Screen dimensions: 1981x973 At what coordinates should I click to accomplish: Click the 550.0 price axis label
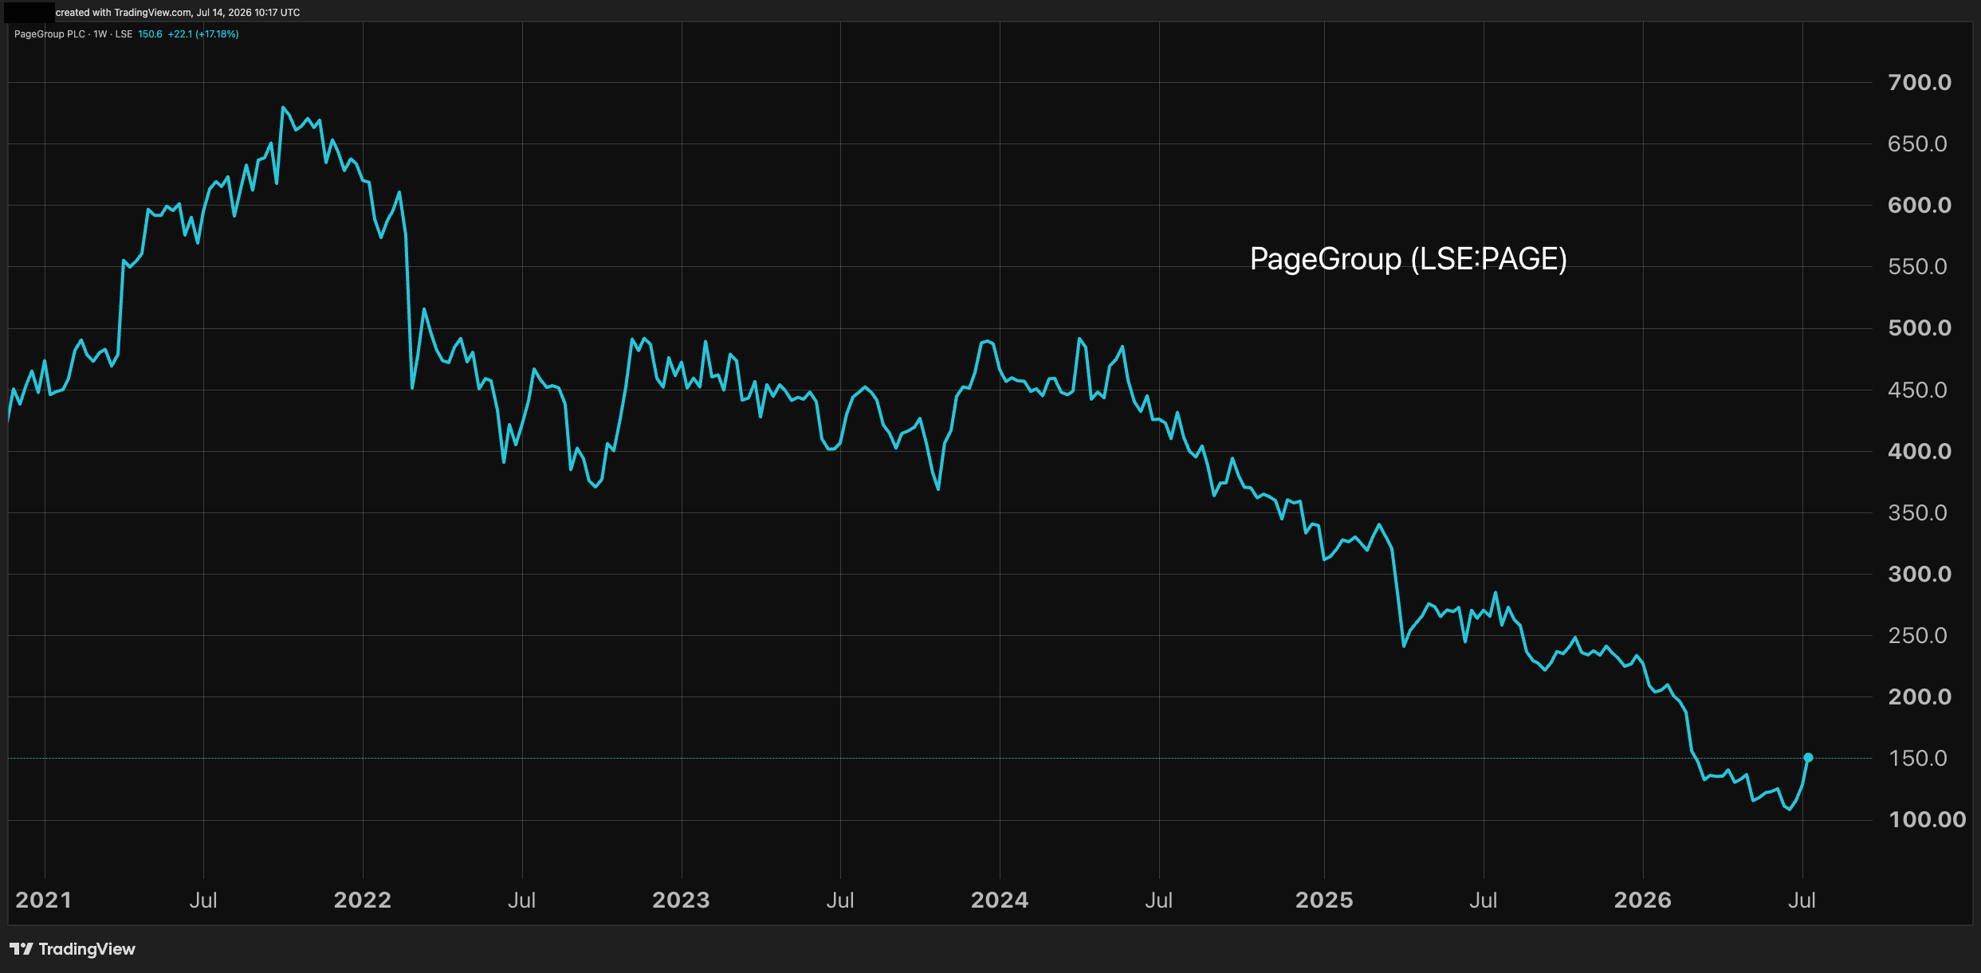click(1917, 266)
